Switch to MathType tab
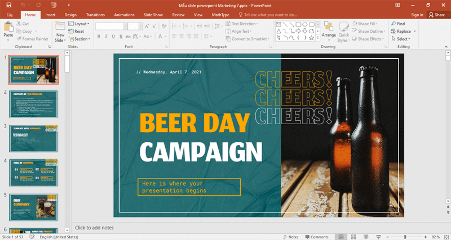 click(x=220, y=15)
